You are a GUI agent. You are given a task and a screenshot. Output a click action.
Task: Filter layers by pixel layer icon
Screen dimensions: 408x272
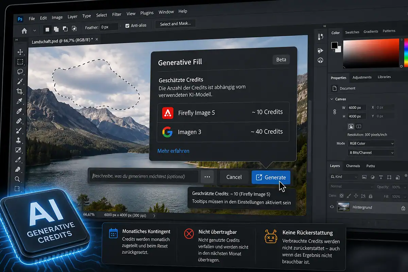[364, 177]
